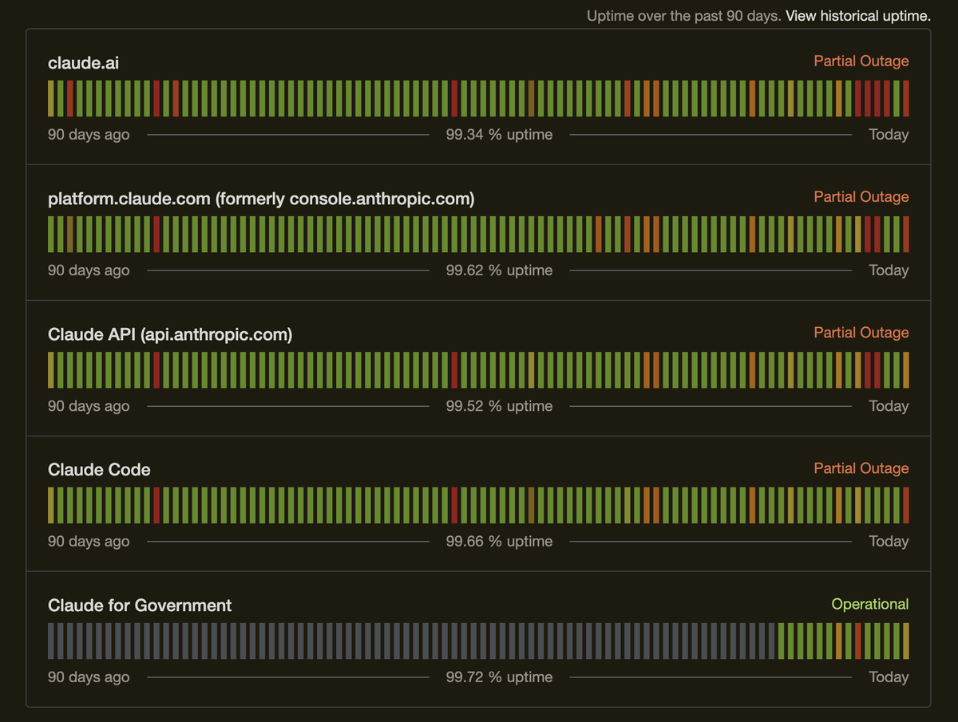Select the platform.claude.com component title
958x722 pixels.
261,199
